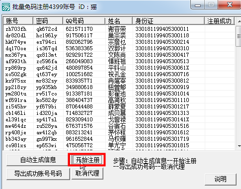This screenshot has height=189, width=241.
Task: Select account row mx367ya
Action: [x=119, y=55]
